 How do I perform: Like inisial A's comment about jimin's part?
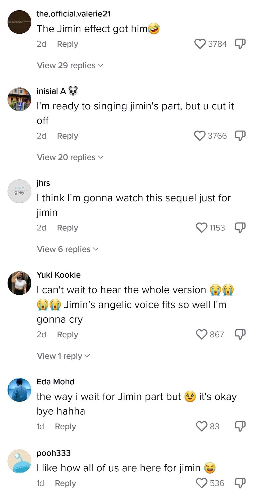[x=200, y=136]
